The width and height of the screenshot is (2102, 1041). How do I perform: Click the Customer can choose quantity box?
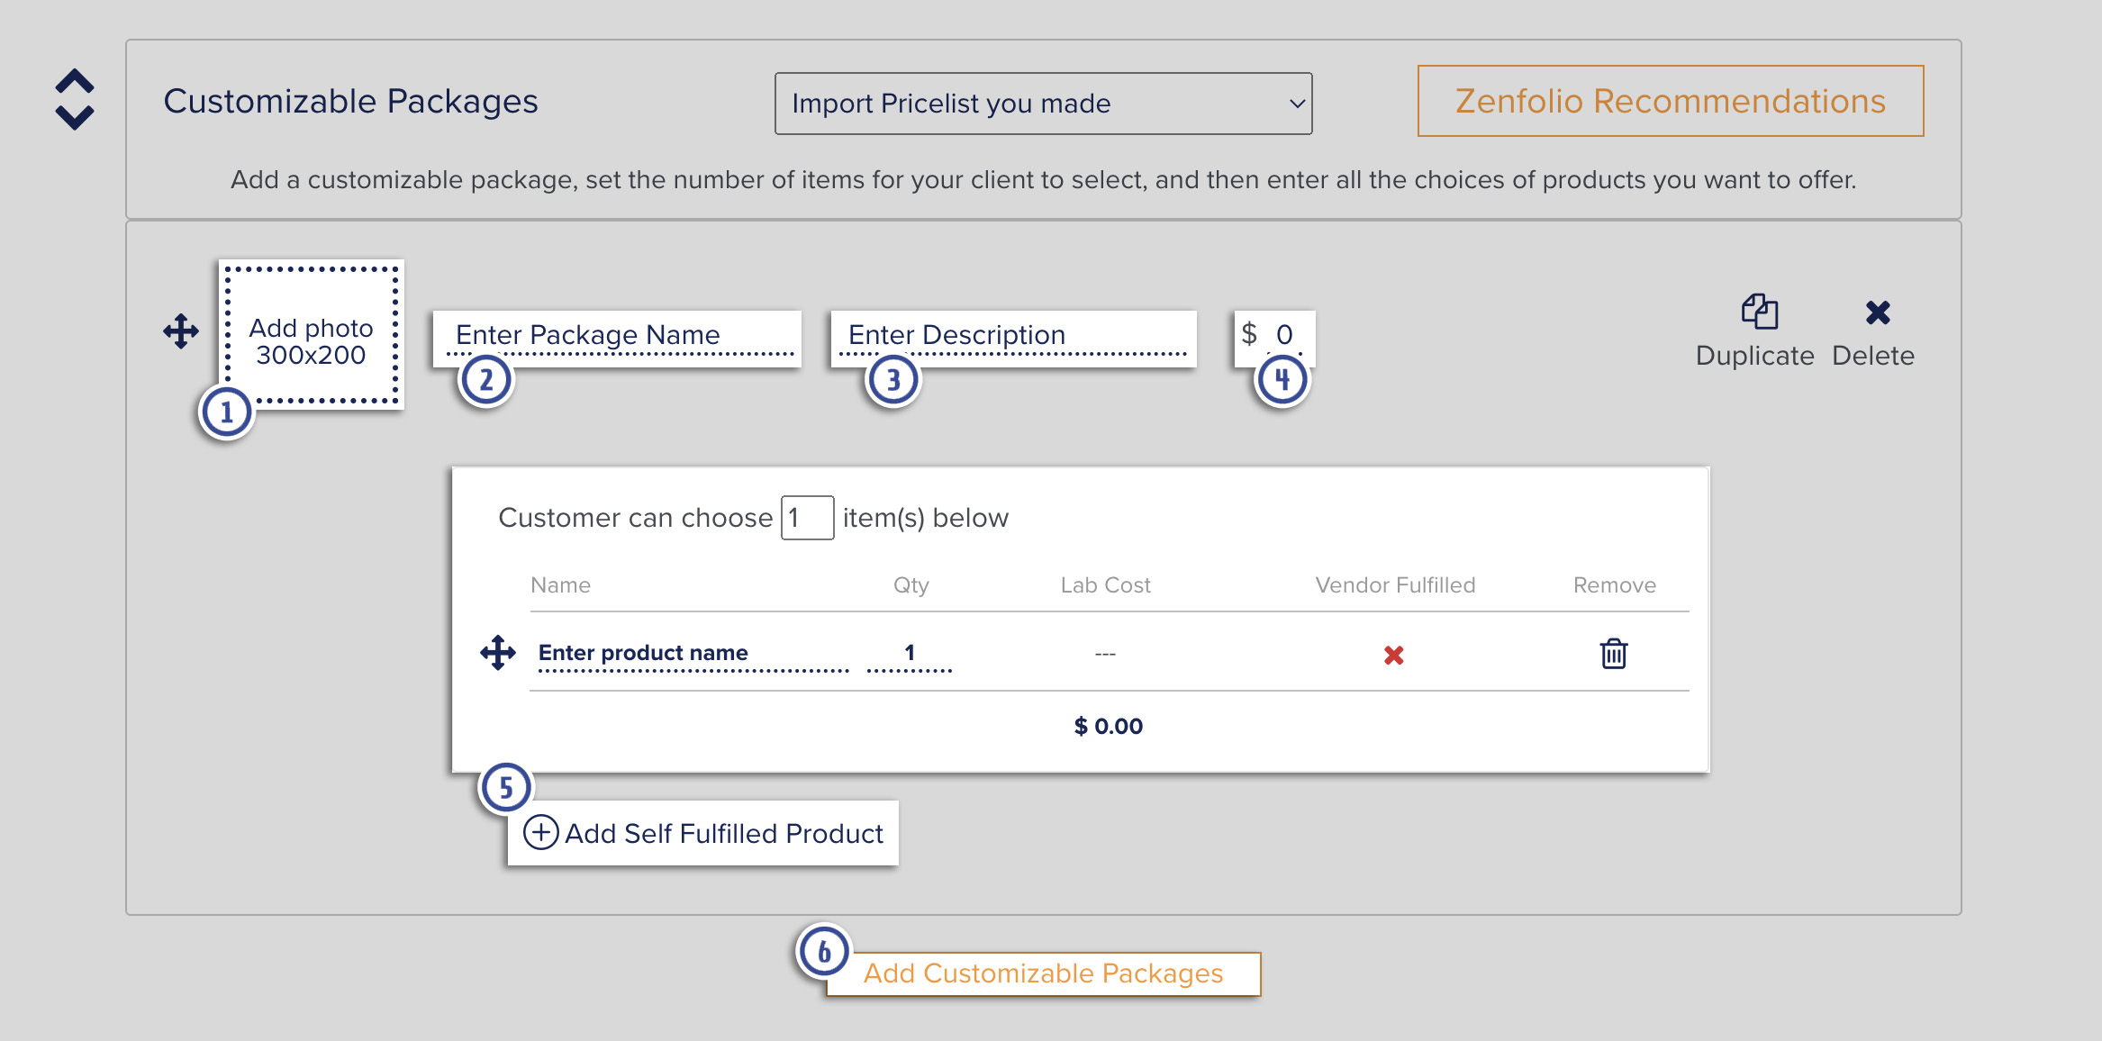pyautogui.click(x=807, y=518)
